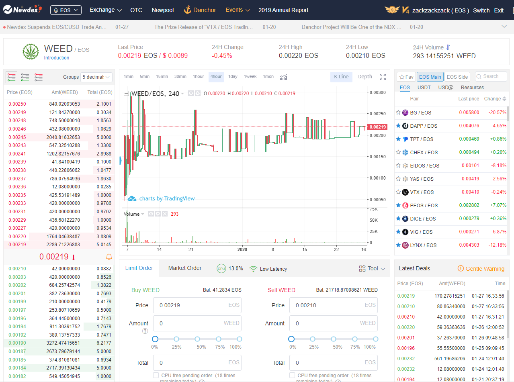The height and width of the screenshot is (382, 514).
Task: Favorite the EIDOS / EOS pair star
Action: point(398,165)
